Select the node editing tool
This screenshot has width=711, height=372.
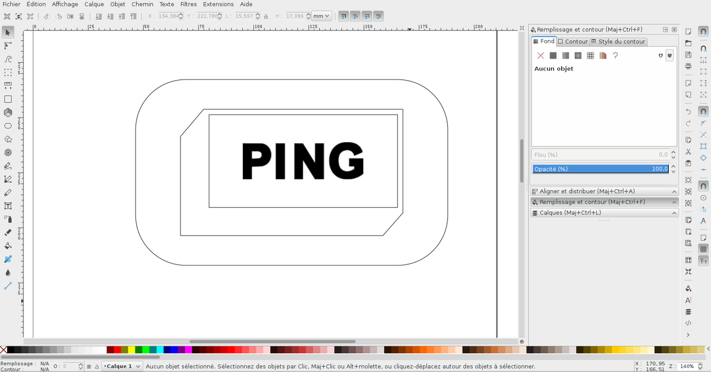coord(8,46)
